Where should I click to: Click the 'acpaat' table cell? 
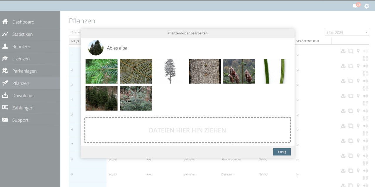[113, 159]
